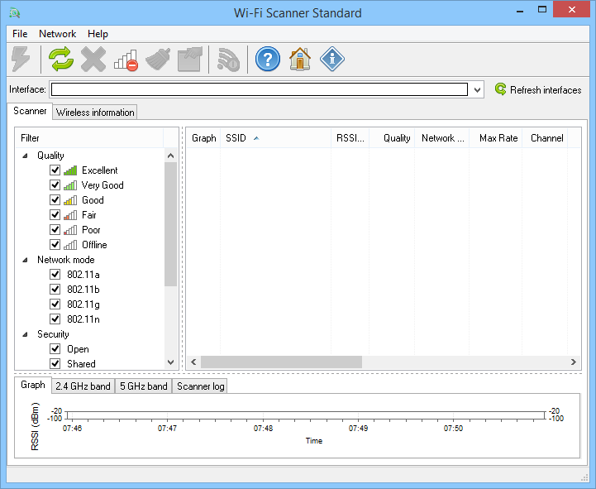Select the Scanner tab
Screen dimensions: 596x489
[x=30, y=111]
